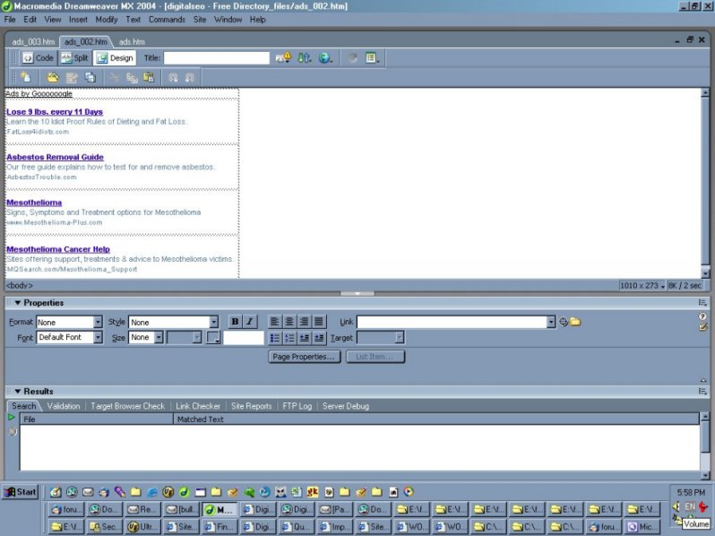Click the Open file folder icon
This screenshot has width=715, height=536.
tap(53, 78)
